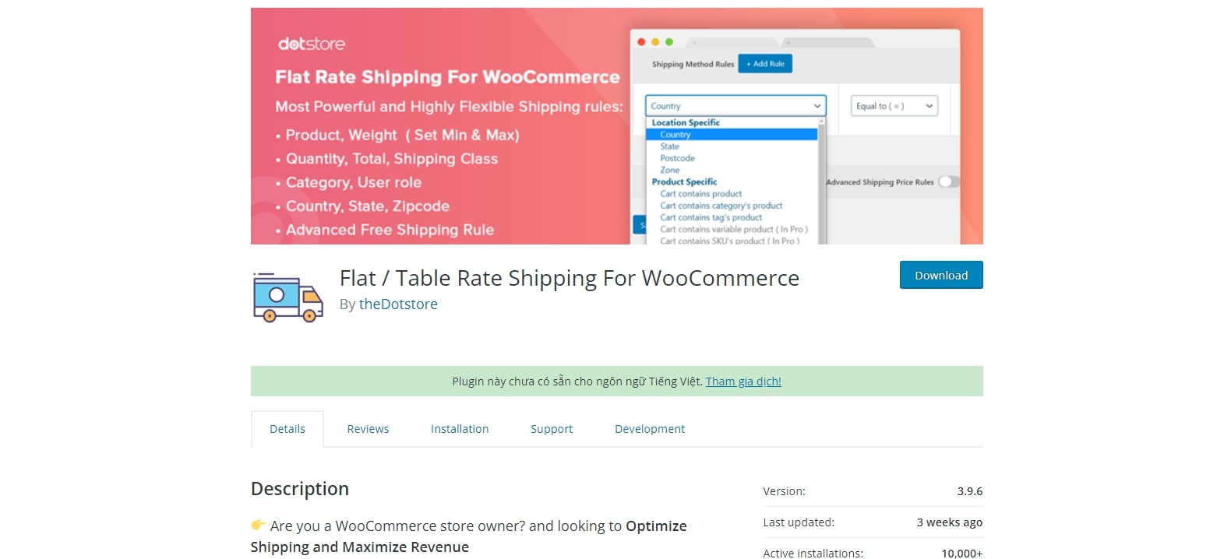Screen dimensions: 1224x559
Task: Click the 'Last updated:' label
Action: point(799,522)
